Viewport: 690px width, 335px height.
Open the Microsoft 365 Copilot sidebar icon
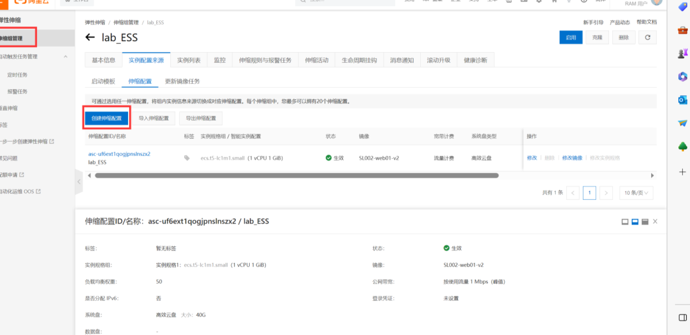coord(682,76)
